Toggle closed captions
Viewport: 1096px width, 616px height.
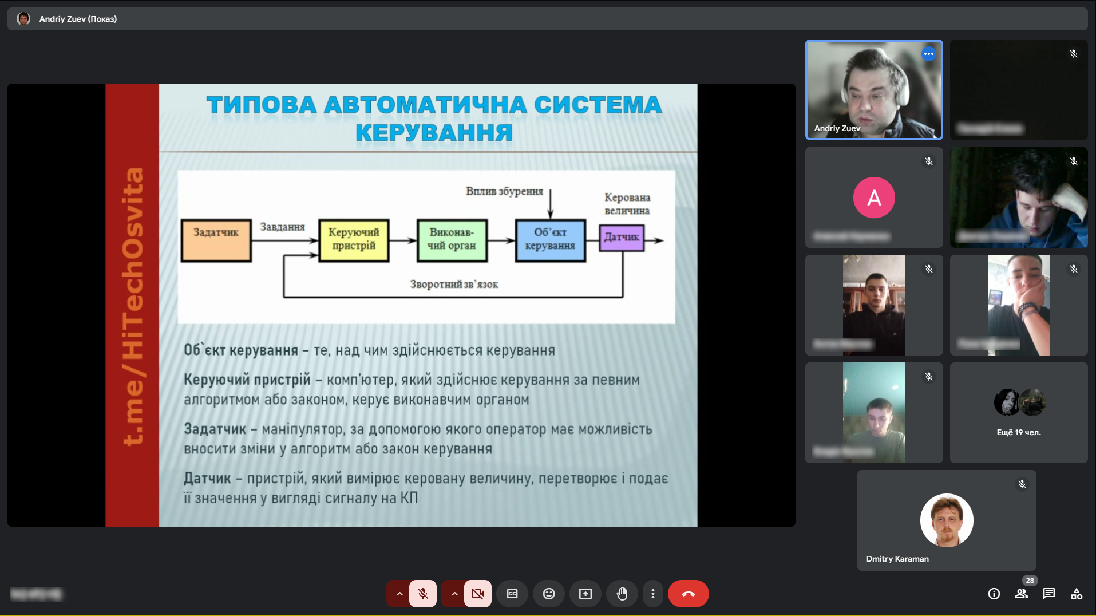click(512, 594)
